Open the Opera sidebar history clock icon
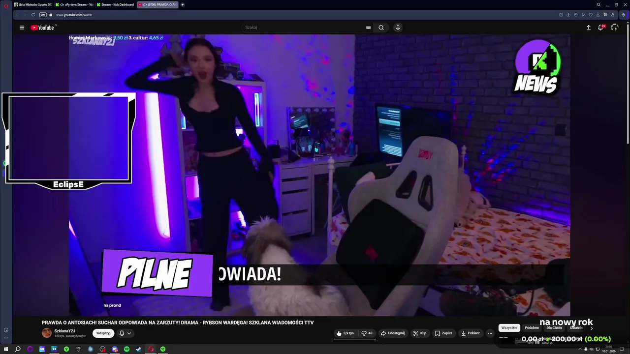This screenshot has height=354, width=630. coord(6,330)
